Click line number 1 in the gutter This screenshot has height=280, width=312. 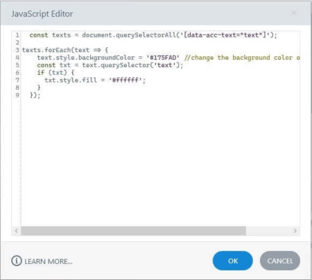(17, 35)
